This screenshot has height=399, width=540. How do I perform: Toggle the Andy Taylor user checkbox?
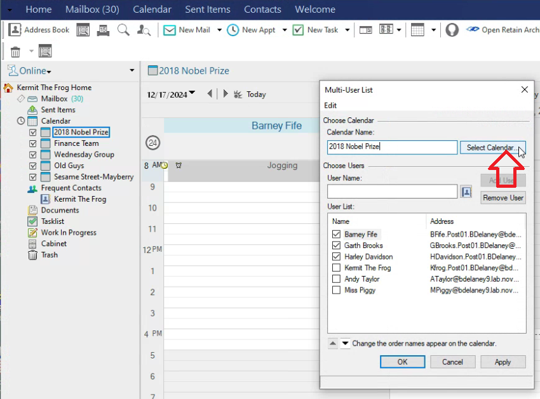tap(336, 279)
